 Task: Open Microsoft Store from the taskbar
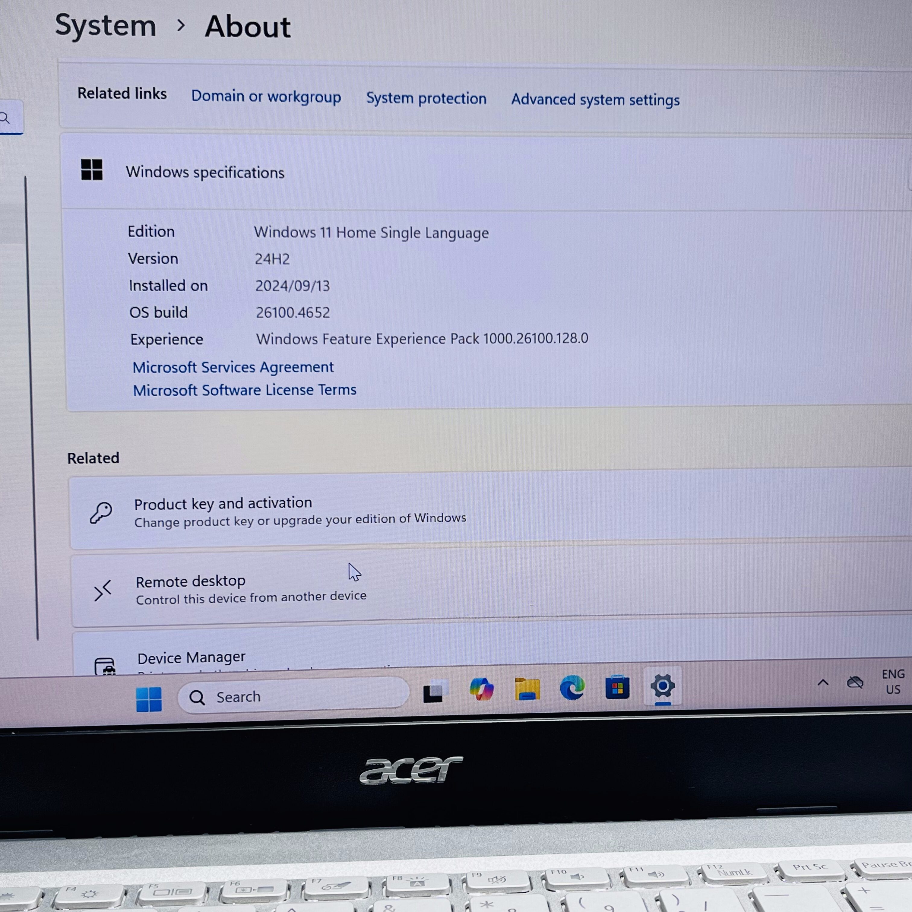click(617, 687)
